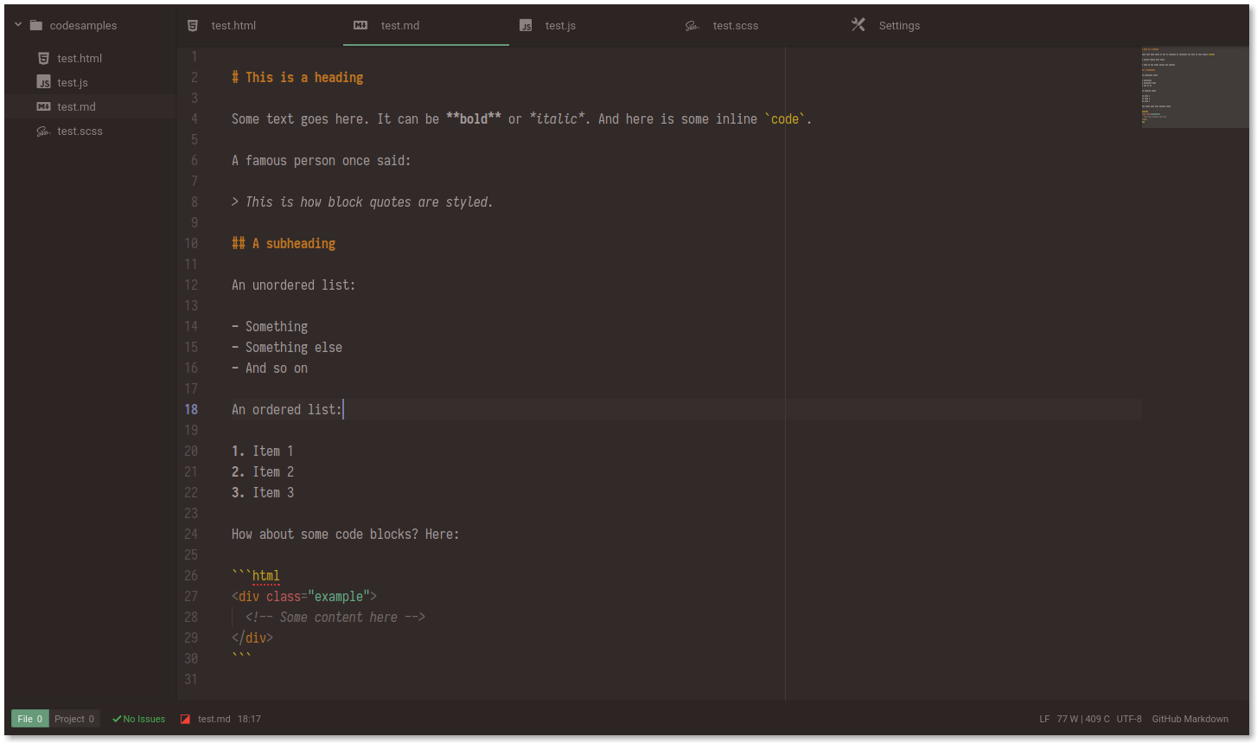Open test.scss in the project tree
The width and height of the screenshot is (1257, 743).
(90, 131)
